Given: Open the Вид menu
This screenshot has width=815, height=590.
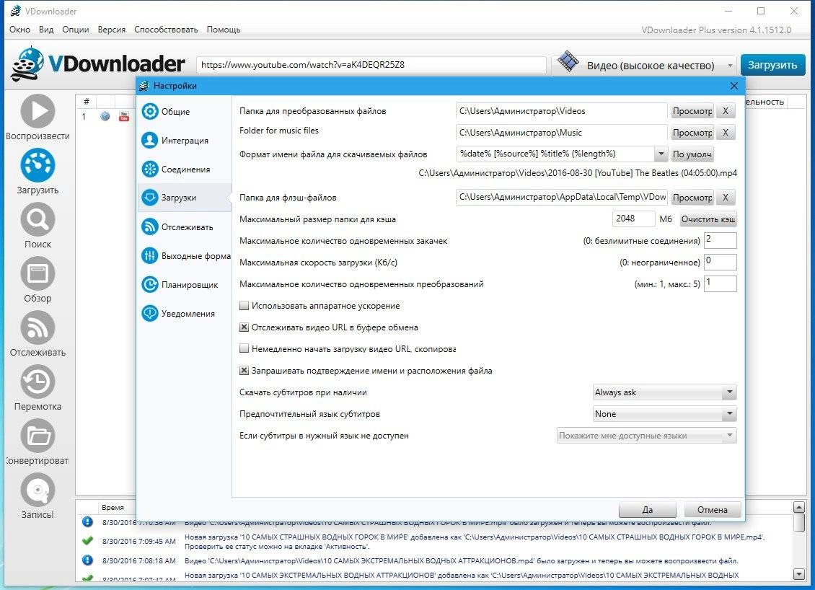Looking at the screenshot, I should point(46,30).
